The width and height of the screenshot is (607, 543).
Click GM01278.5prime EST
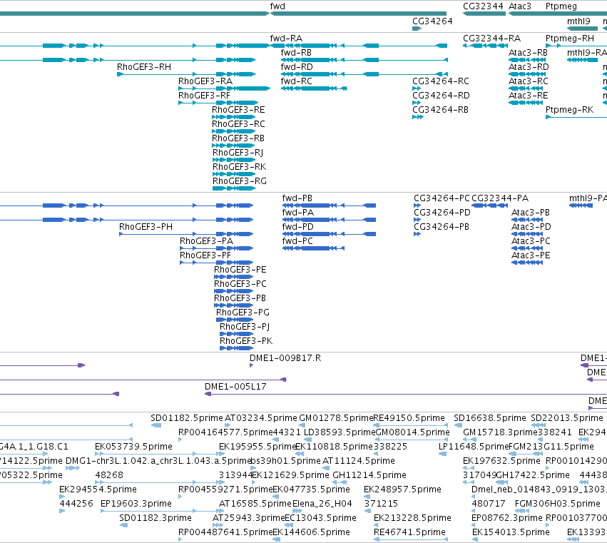(x=336, y=418)
